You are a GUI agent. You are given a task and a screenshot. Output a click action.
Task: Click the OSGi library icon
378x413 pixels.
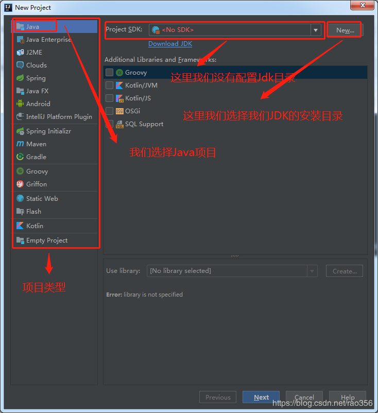pos(119,111)
